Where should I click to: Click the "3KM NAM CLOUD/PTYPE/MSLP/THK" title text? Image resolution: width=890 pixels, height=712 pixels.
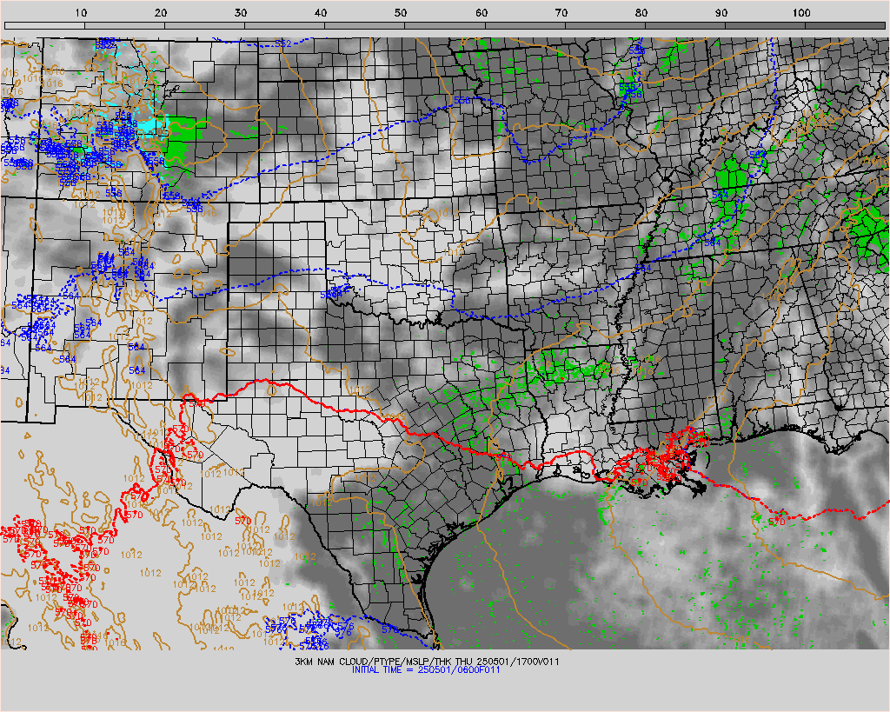click(x=373, y=662)
